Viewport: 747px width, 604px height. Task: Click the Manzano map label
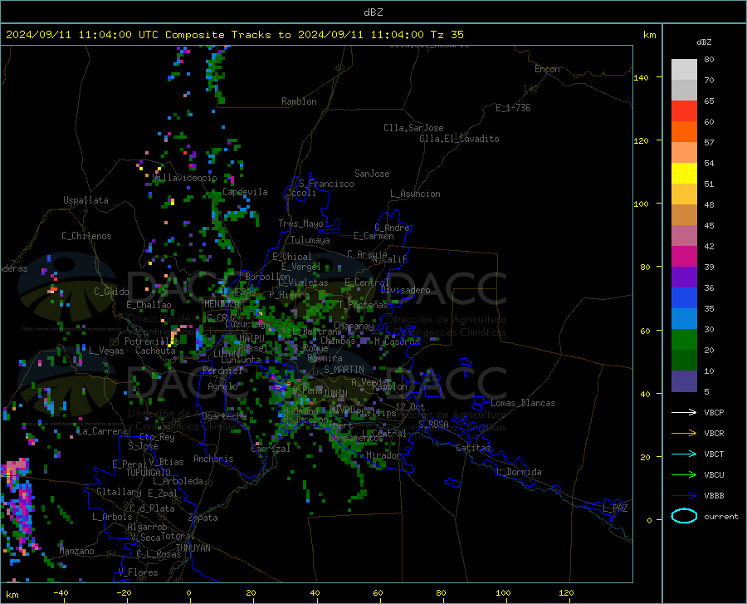click(x=76, y=551)
